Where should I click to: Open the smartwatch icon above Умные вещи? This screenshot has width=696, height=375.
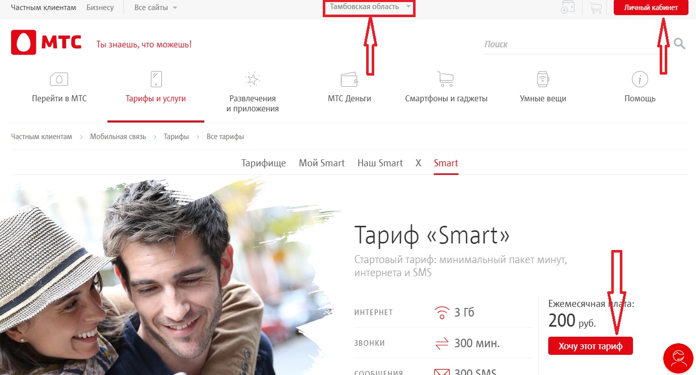click(543, 79)
